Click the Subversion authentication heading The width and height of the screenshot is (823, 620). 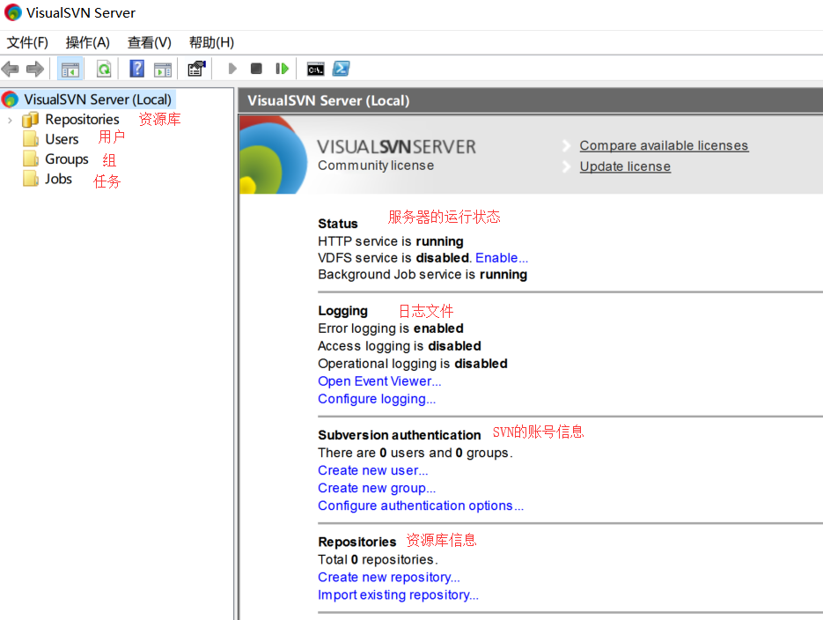tap(400, 435)
